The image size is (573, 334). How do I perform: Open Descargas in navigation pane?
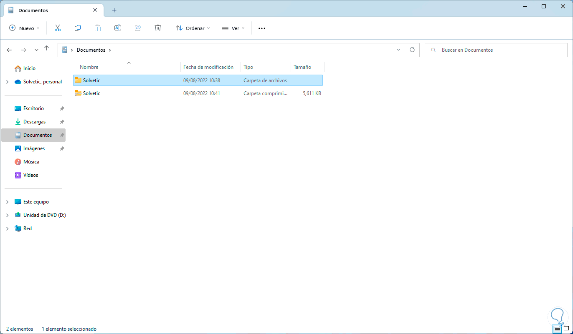click(33, 122)
